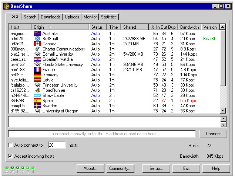
Task: Click the Australia flag icon
Action: [x=37, y=34]
